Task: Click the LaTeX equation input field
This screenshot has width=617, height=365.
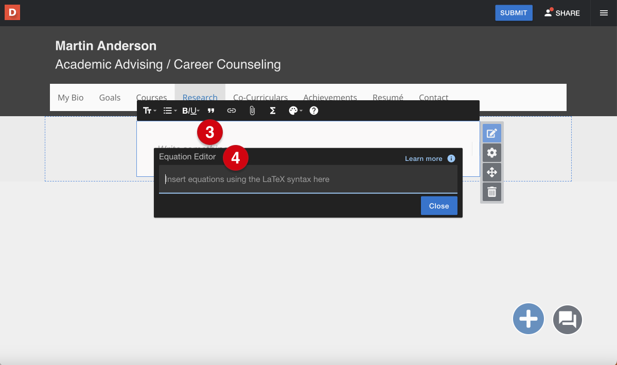Action: click(308, 179)
